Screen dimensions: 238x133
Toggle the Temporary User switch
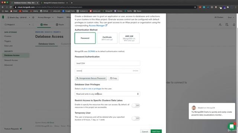coord(136,118)
